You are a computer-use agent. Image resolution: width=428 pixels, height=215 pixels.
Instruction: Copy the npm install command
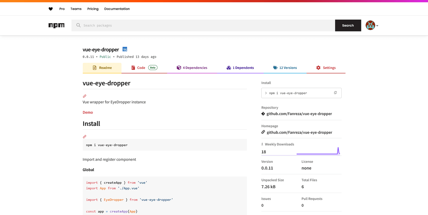pos(335,93)
